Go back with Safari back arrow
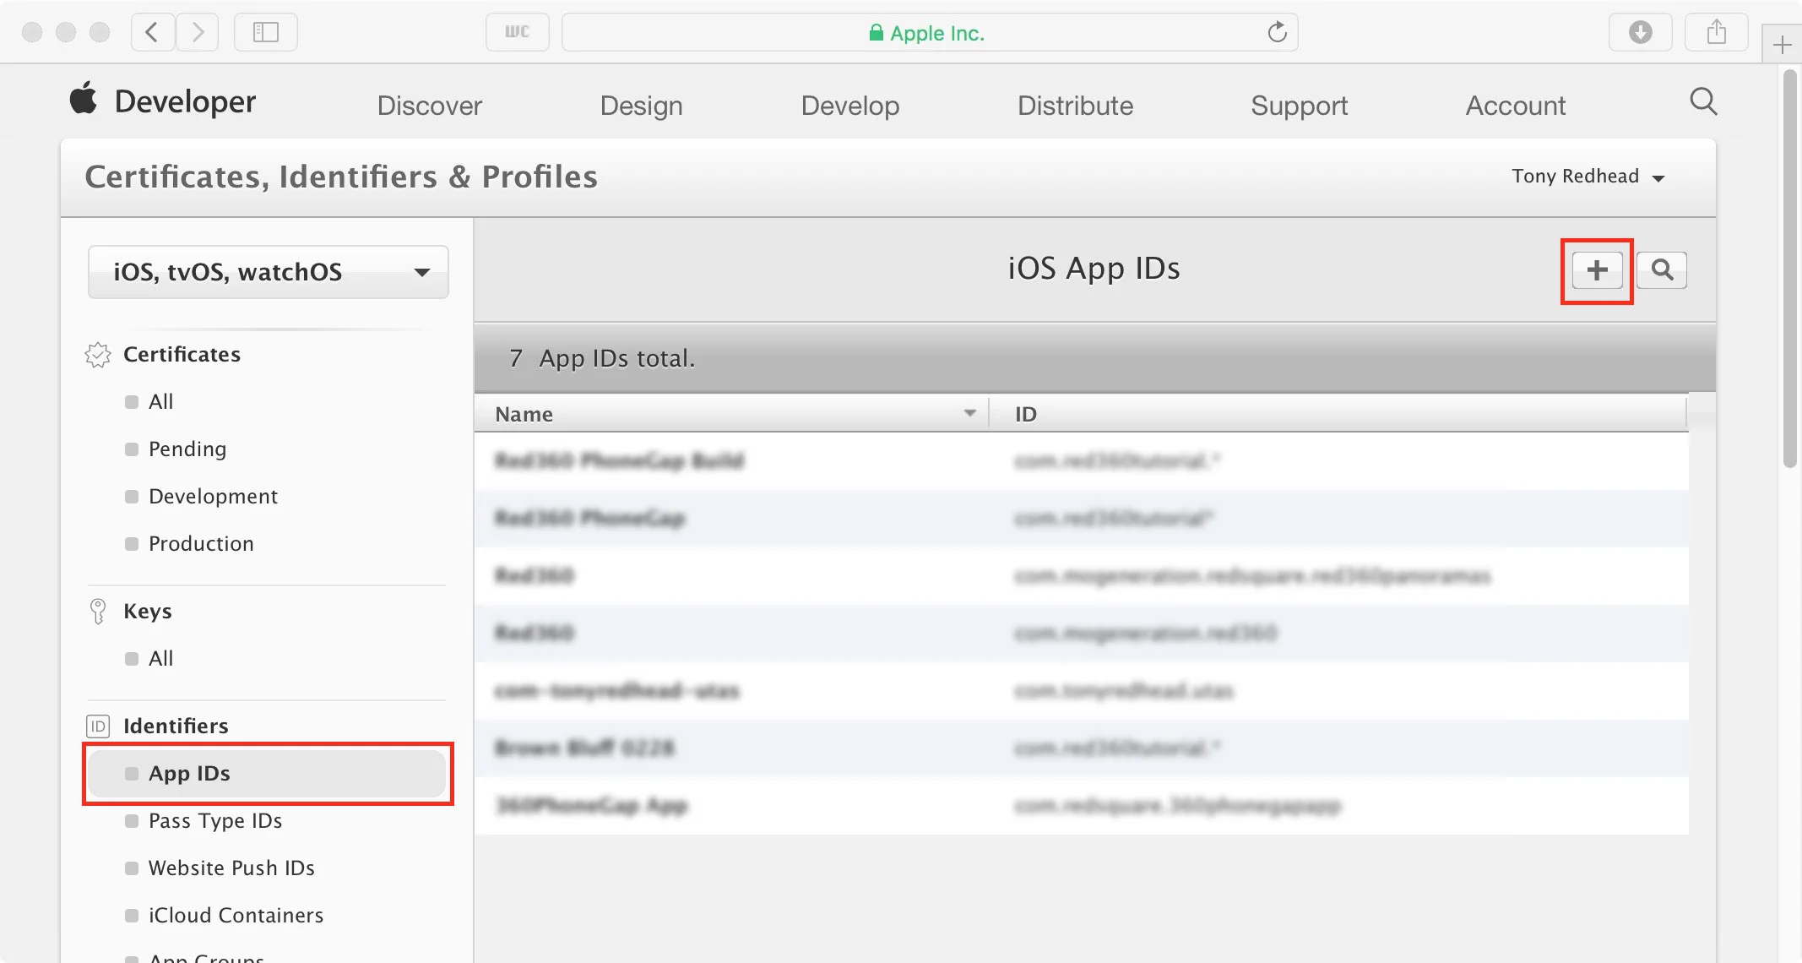This screenshot has height=963, width=1802. click(153, 32)
